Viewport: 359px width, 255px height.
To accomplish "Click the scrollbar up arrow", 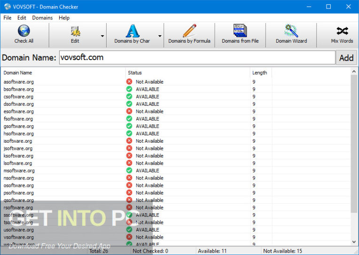I will point(354,72).
